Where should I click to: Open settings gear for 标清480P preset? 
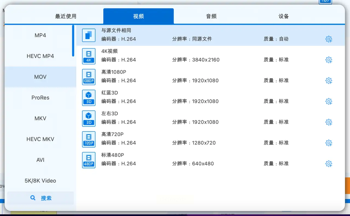329,164
